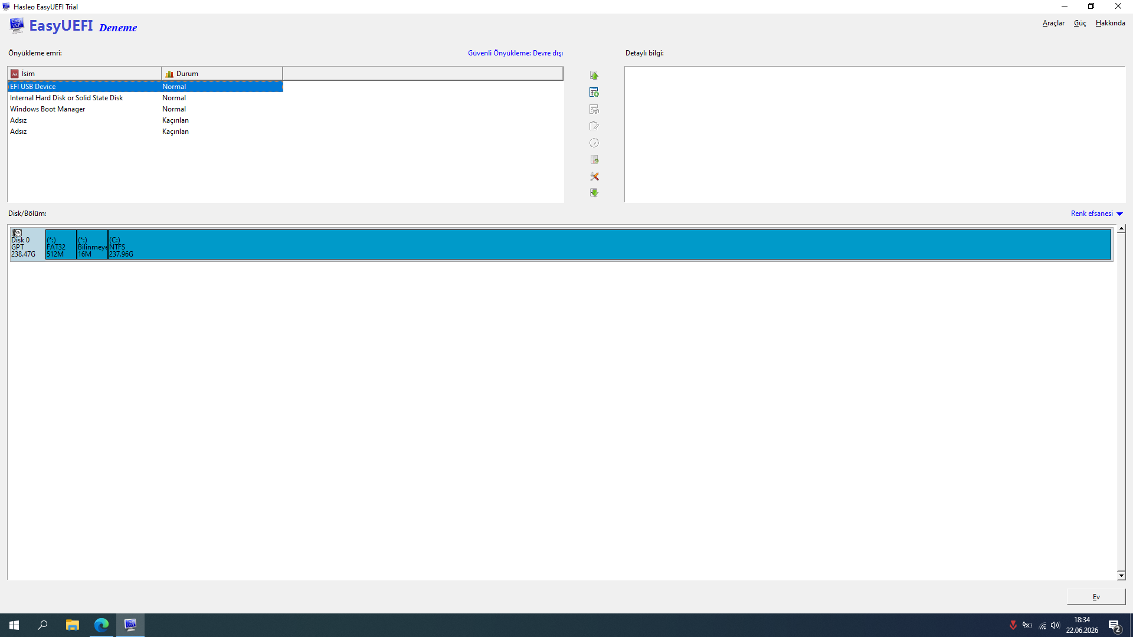The width and height of the screenshot is (1133, 637).
Task: Click the Deneme trial label
Action: click(x=118, y=28)
